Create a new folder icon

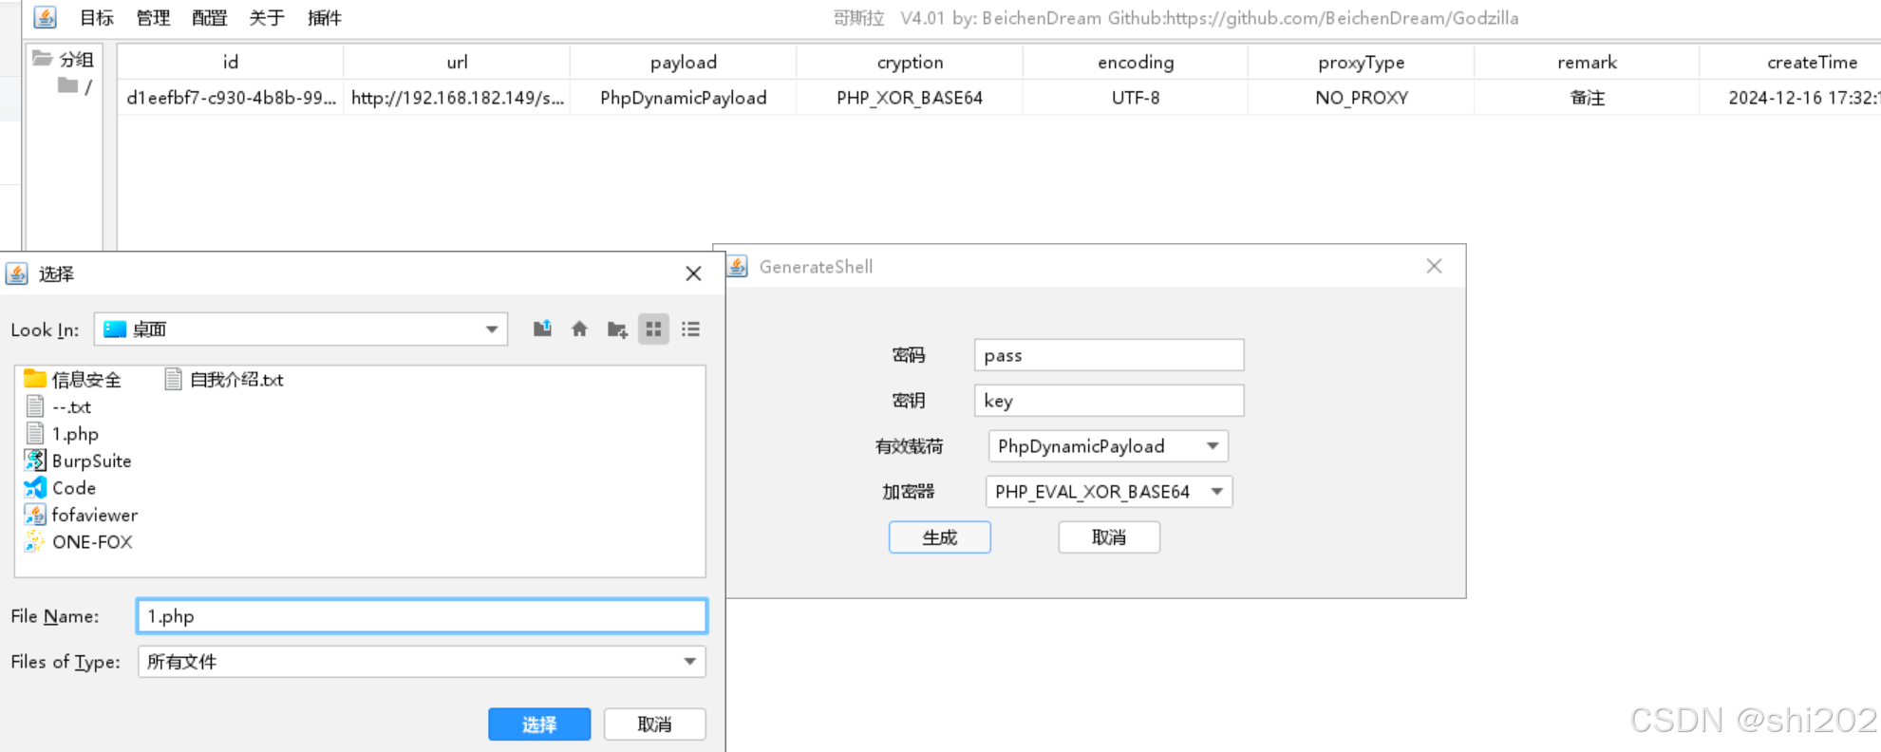[x=617, y=329]
